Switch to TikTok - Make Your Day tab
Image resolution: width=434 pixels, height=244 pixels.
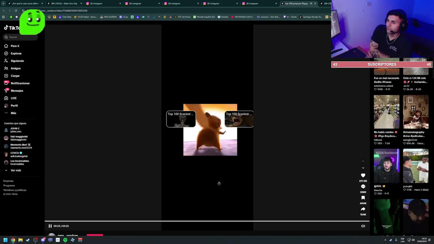tap(64, 3)
